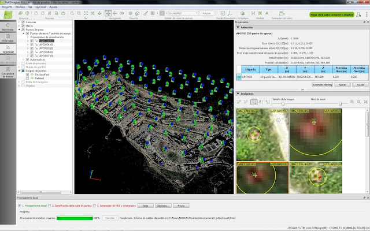
Task: Open the rayCloud menu in menu bar
Action: (x=40, y=6)
